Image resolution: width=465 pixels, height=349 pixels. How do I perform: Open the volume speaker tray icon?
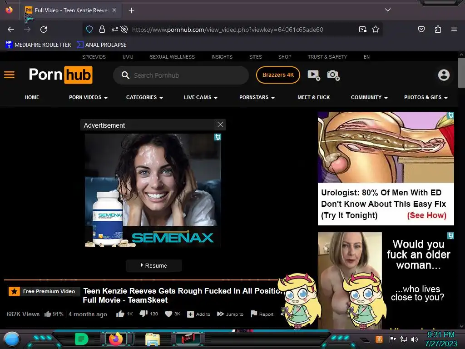click(414, 339)
